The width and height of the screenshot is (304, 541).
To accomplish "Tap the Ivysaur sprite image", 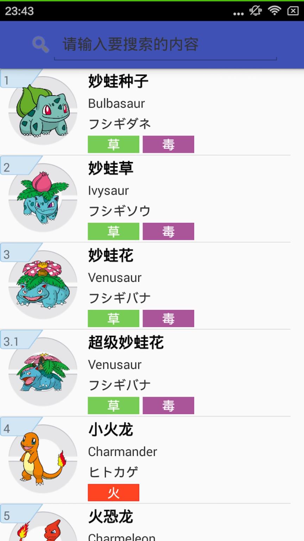I will (43, 198).
